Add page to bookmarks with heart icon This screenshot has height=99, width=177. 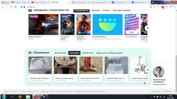[158, 7]
